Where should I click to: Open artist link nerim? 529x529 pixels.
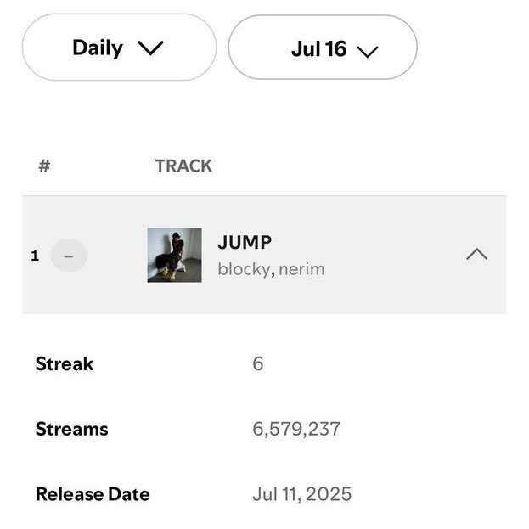pyautogui.click(x=302, y=270)
